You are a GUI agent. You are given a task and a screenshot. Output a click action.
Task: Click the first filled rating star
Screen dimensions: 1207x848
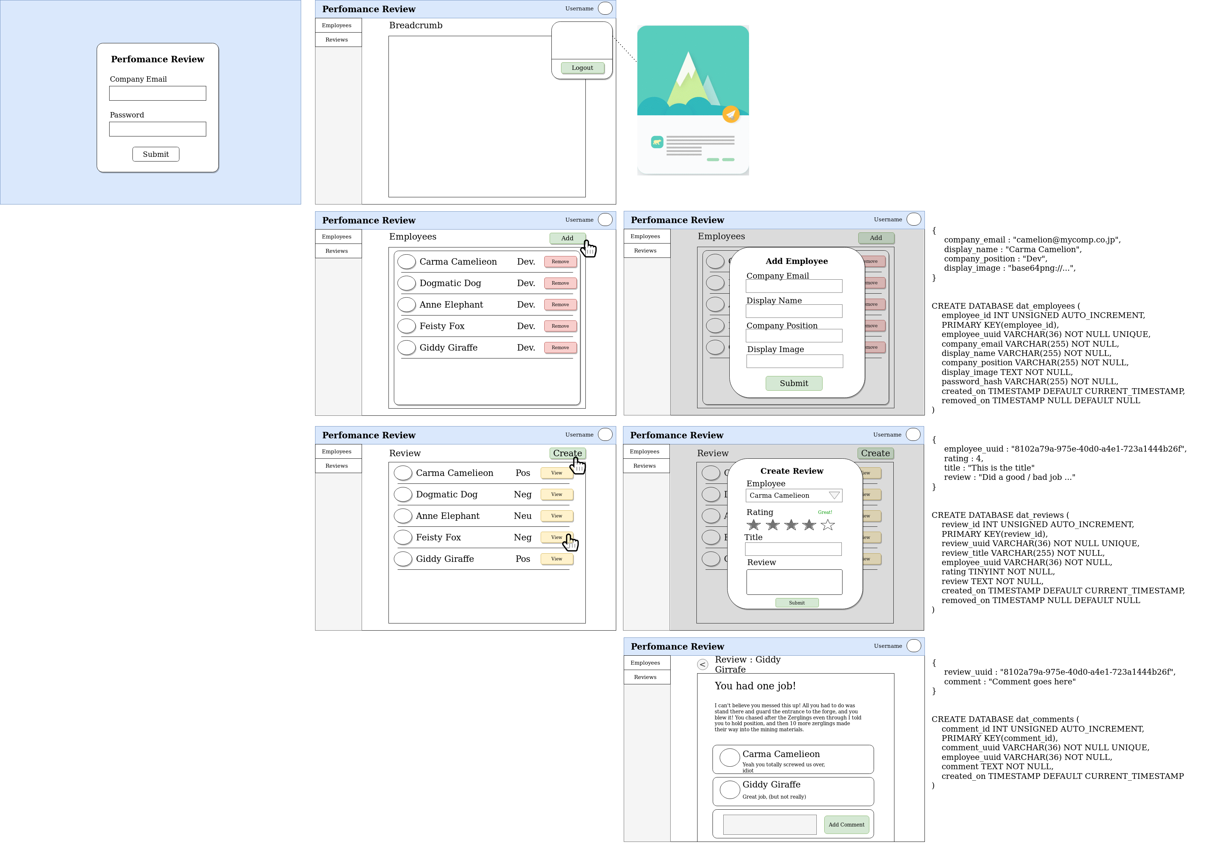(753, 525)
